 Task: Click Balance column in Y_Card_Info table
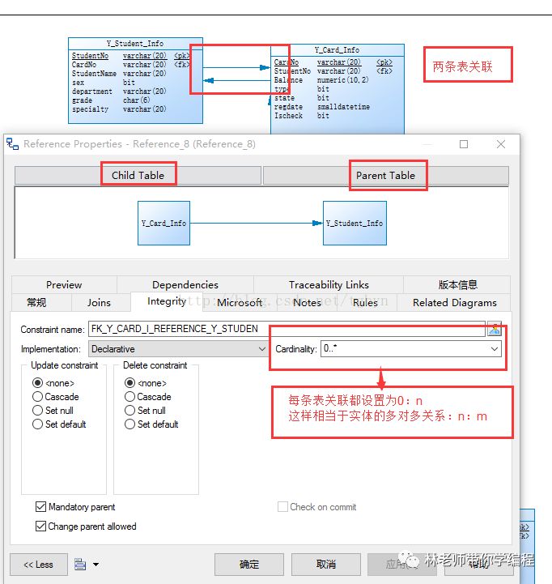[288, 80]
